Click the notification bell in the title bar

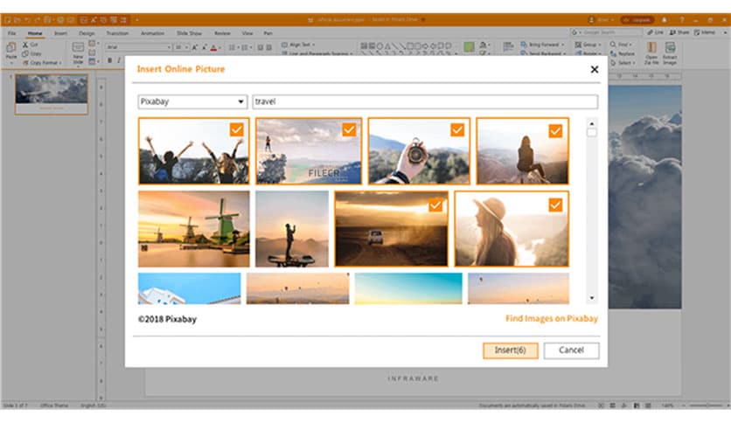[x=665, y=20]
